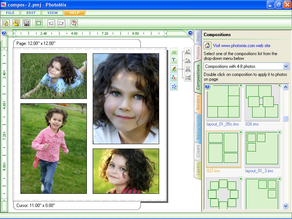Click the rotate counterclockwise icon
The height and width of the screenshot is (219, 292).
[x=188, y=52]
